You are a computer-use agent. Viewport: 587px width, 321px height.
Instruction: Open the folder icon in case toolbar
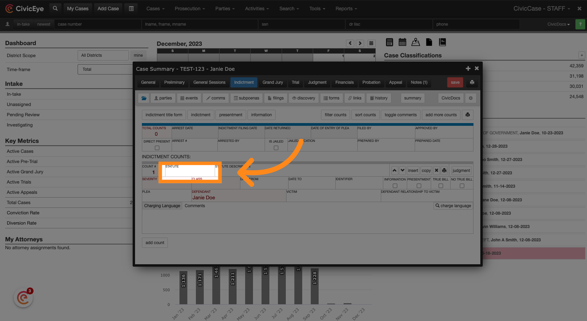click(x=144, y=98)
